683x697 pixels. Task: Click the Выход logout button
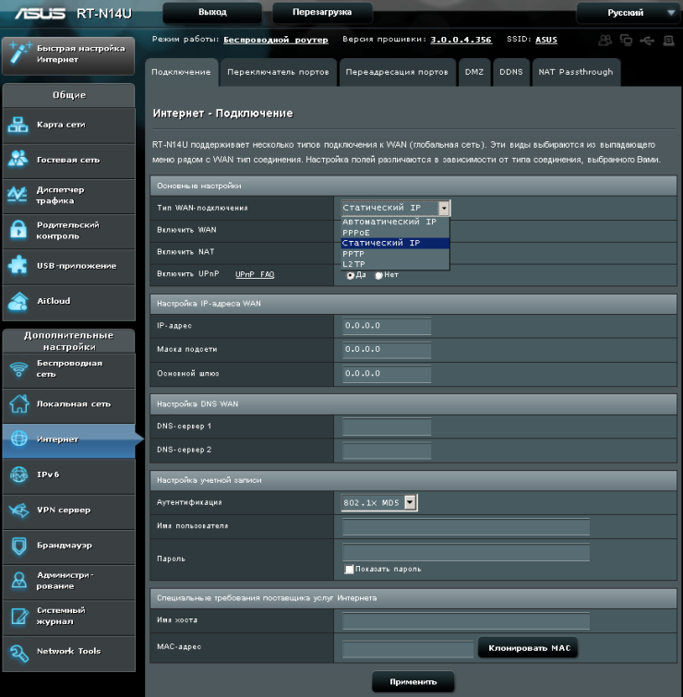coord(212,12)
